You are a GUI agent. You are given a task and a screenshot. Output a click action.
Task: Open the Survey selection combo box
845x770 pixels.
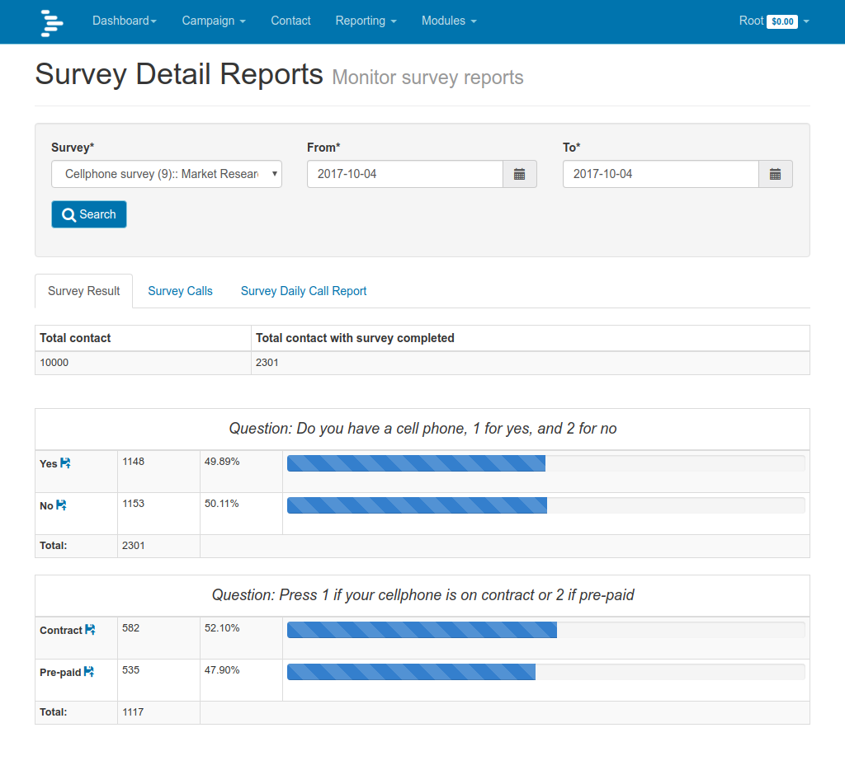point(166,174)
